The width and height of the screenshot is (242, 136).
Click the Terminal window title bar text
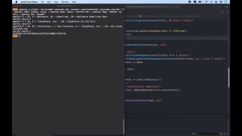pos(68,6)
